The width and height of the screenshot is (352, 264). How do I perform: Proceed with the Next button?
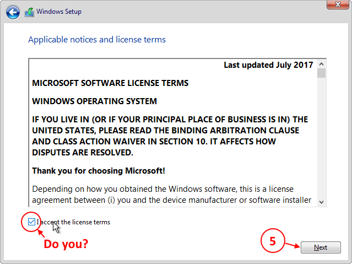321,247
